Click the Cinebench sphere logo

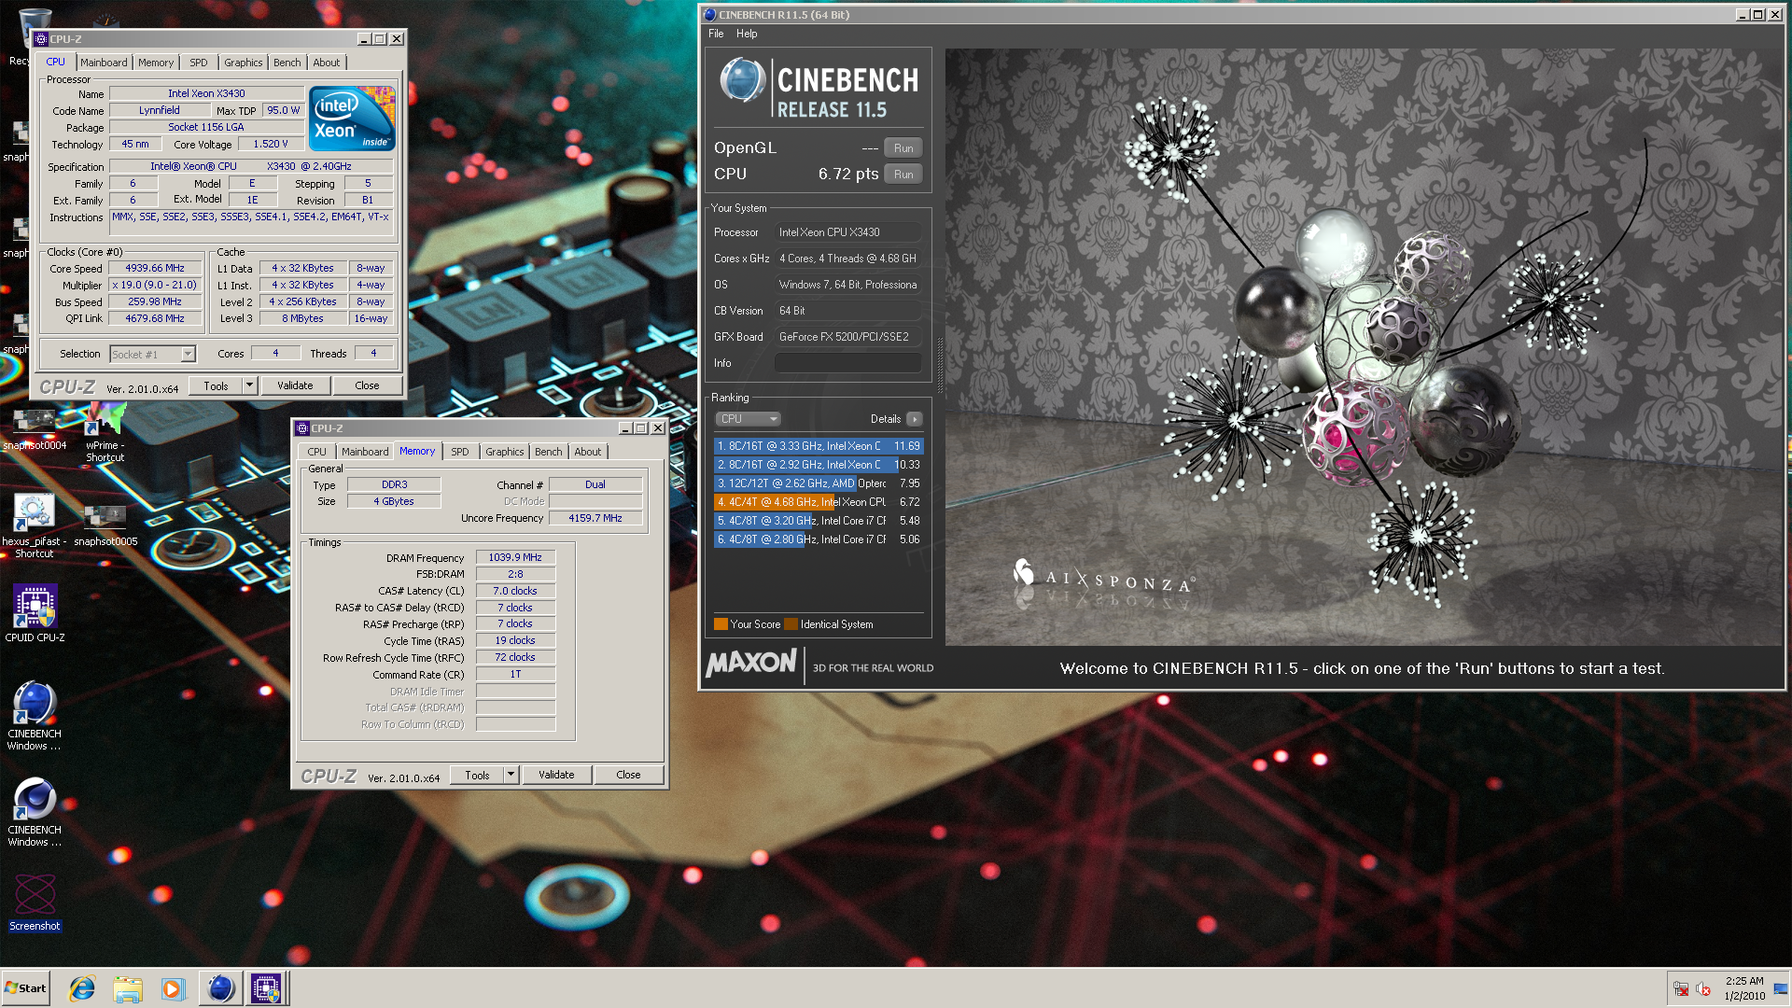(x=743, y=80)
